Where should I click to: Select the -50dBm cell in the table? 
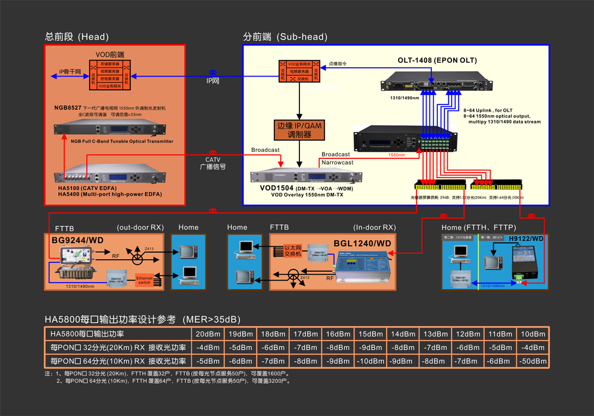click(x=533, y=361)
